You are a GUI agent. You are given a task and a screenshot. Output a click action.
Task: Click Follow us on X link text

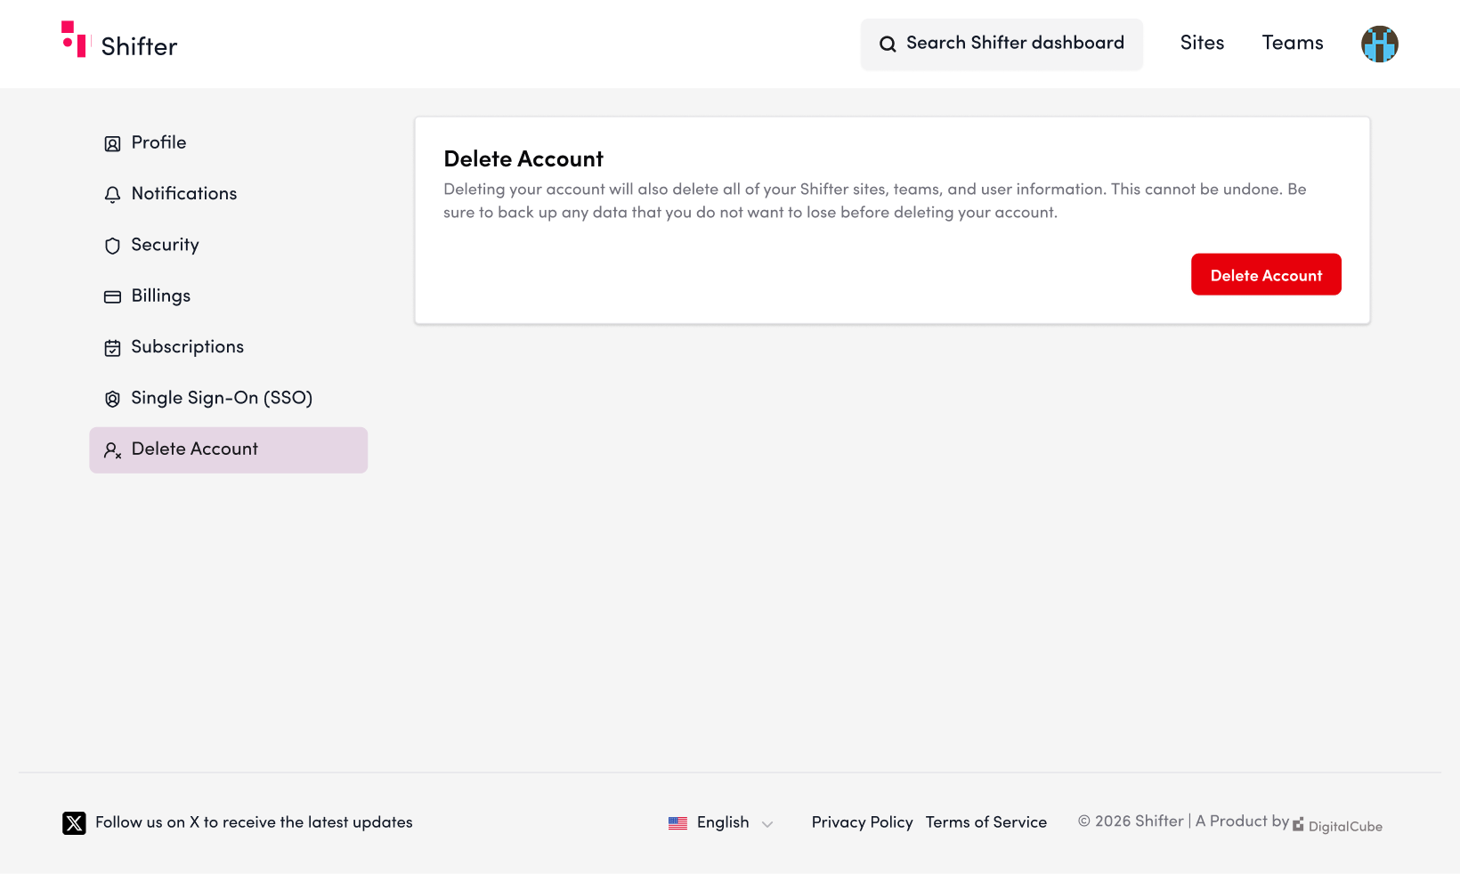(254, 822)
